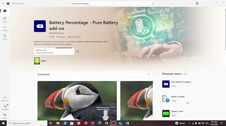Click the Microsoft Store logo in title bar
226x126 pixels.
(8, 3)
